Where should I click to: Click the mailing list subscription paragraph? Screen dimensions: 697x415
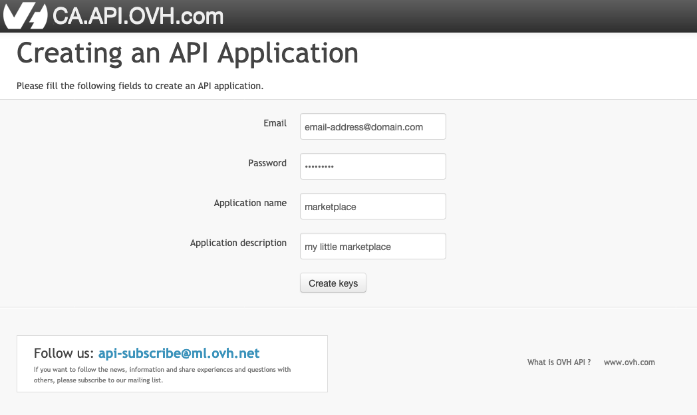(162, 374)
